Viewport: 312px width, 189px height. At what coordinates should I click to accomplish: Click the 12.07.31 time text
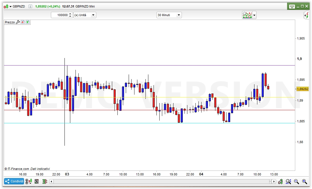(68, 6)
